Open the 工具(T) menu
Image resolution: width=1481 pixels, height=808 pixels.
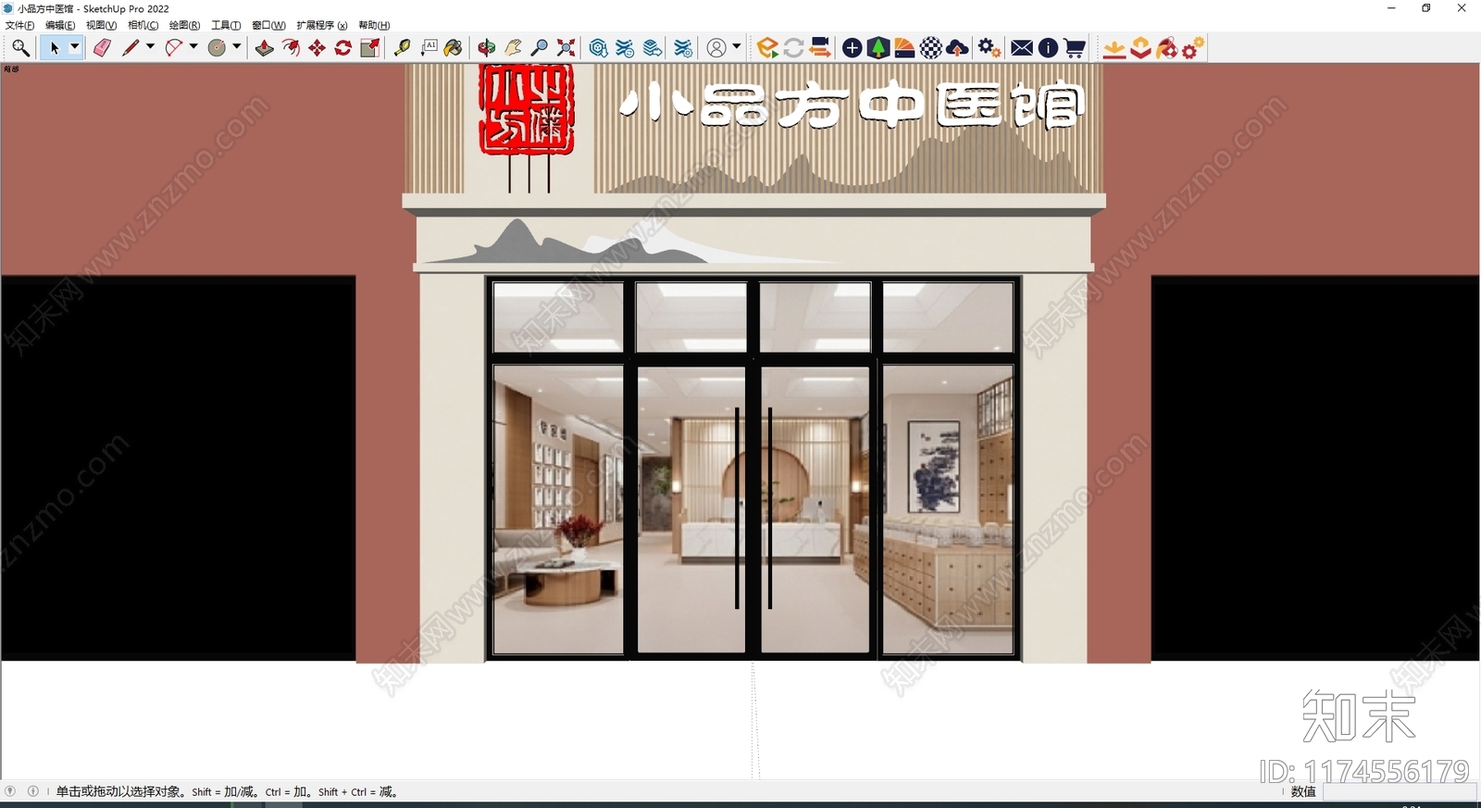click(x=226, y=25)
